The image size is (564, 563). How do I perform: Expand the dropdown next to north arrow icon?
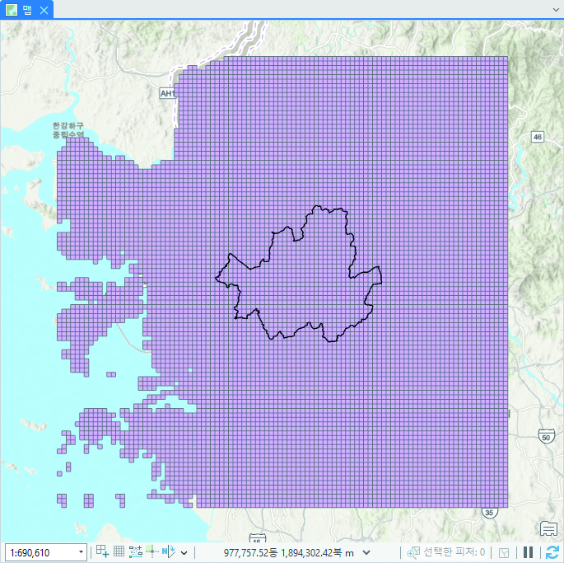click(x=184, y=552)
